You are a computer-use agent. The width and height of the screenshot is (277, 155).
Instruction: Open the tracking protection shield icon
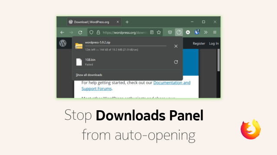click(x=91, y=32)
